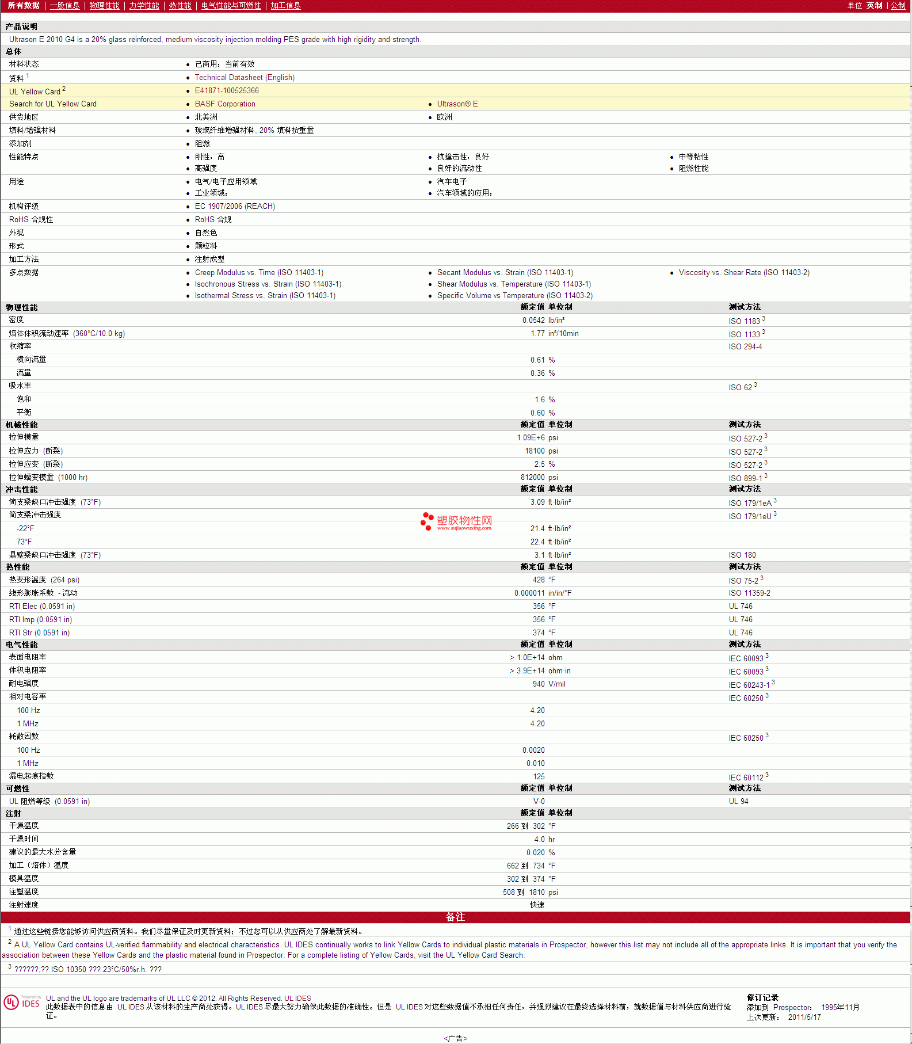Open the Technical Datasheet (English) link
912x1044 pixels.
coord(245,78)
